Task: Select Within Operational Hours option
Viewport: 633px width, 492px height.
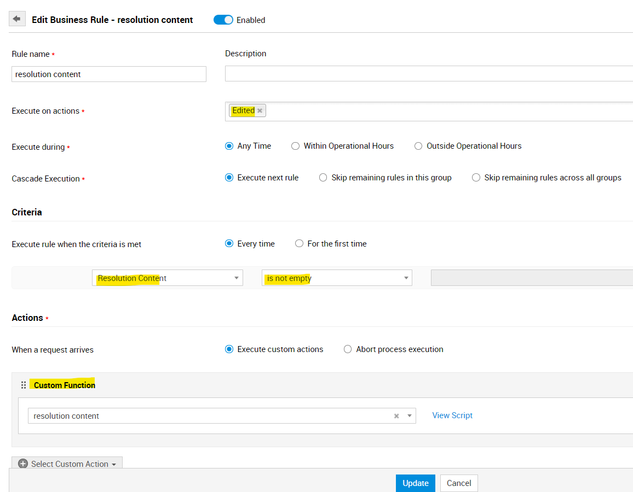Action: (x=296, y=146)
